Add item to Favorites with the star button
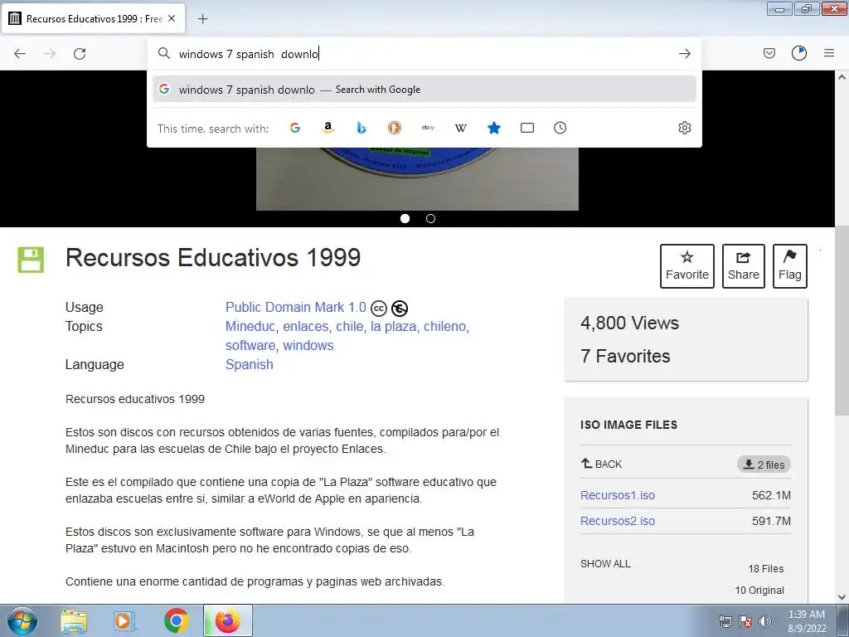849x637 pixels. click(687, 266)
